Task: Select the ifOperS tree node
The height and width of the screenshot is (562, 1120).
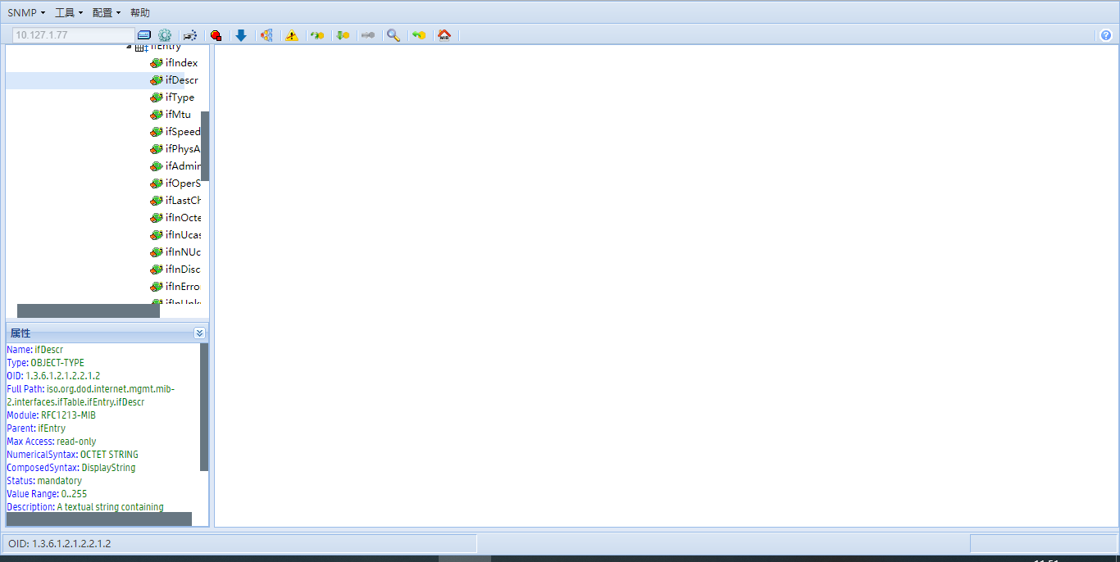Action: tap(182, 184)
